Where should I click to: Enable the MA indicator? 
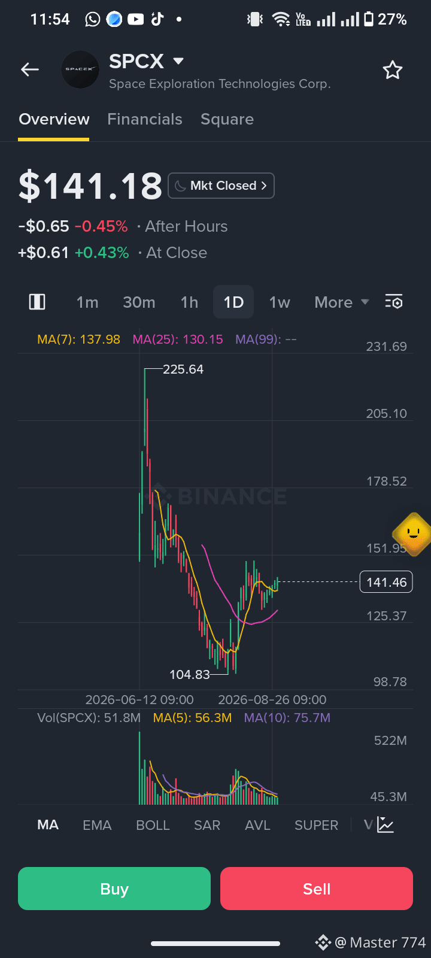coord(48,825)
